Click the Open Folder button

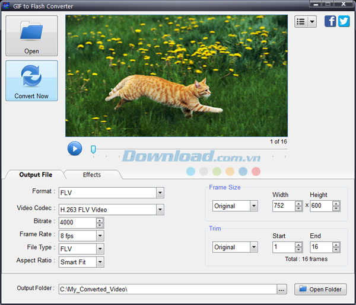[x=320, y=290]
